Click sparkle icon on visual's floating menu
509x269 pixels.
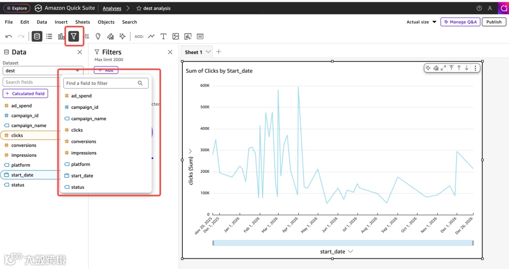[x=428, y=68]
